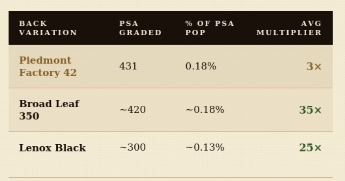Open the Broad Leaf 350 entry
Screen dimensions: 345x181
[x=49, y=110]
